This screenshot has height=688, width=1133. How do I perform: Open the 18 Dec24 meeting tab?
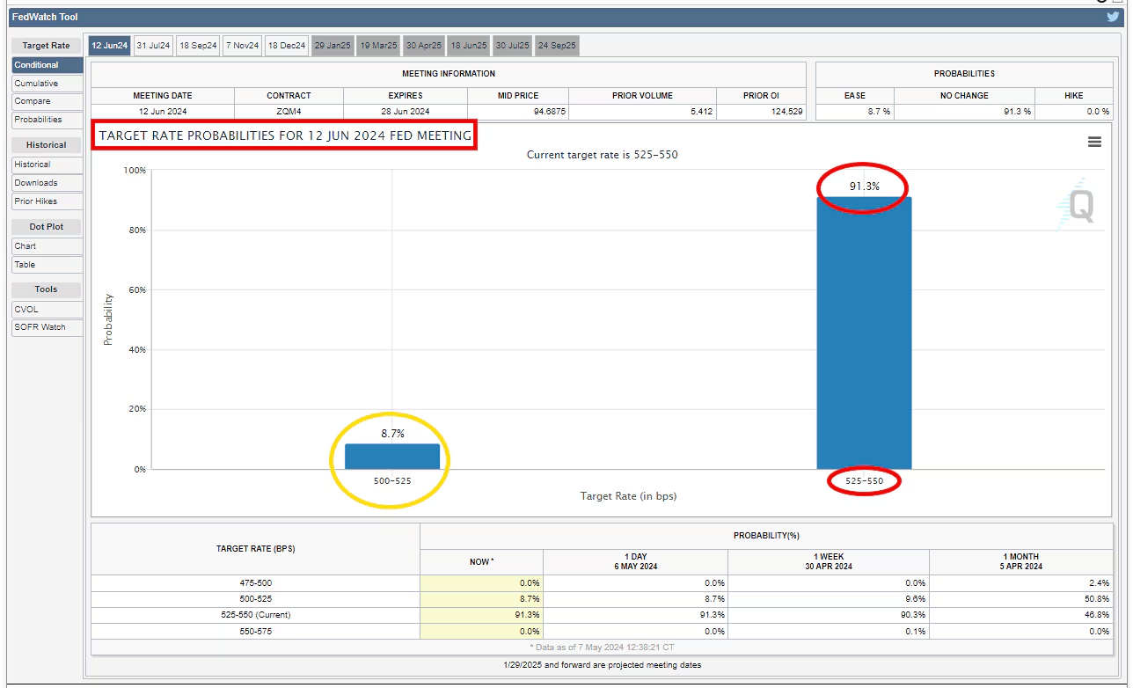(287, 46)
